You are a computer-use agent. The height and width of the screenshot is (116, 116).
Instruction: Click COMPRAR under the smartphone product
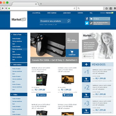[41, 95]
